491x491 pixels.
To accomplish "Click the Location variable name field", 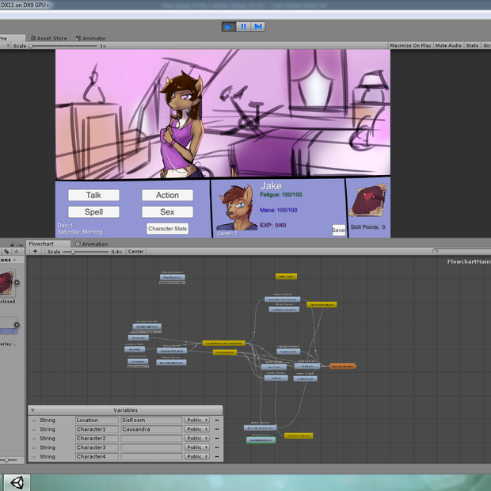I will (x=97, y=420).
